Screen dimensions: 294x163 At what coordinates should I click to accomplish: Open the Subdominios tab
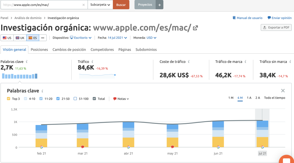pos(146,50)
